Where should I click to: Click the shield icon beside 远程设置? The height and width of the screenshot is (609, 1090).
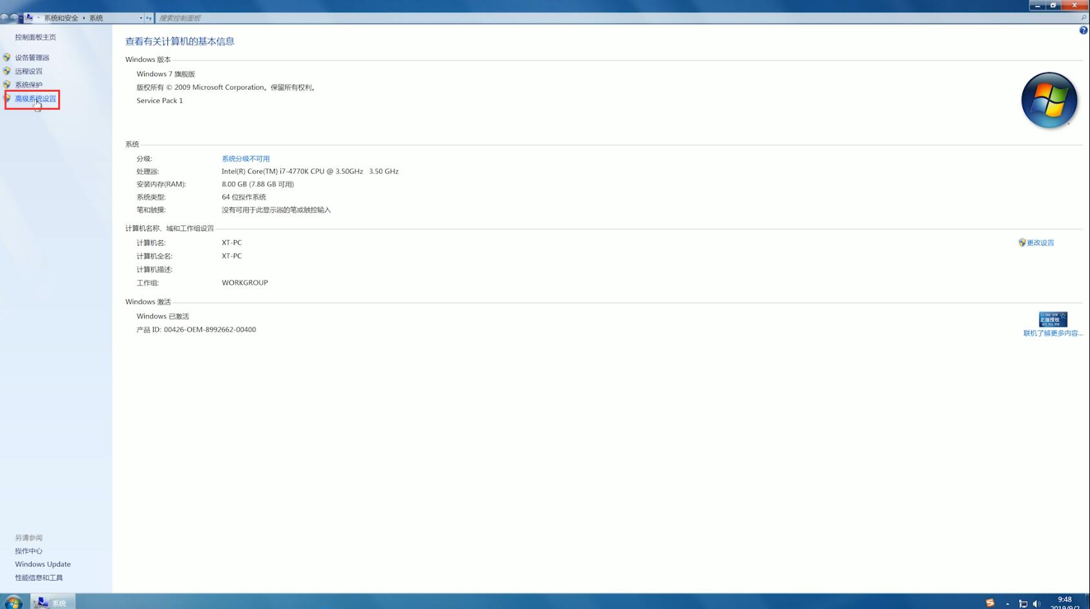pyautogui.click(x=7, y=71)
